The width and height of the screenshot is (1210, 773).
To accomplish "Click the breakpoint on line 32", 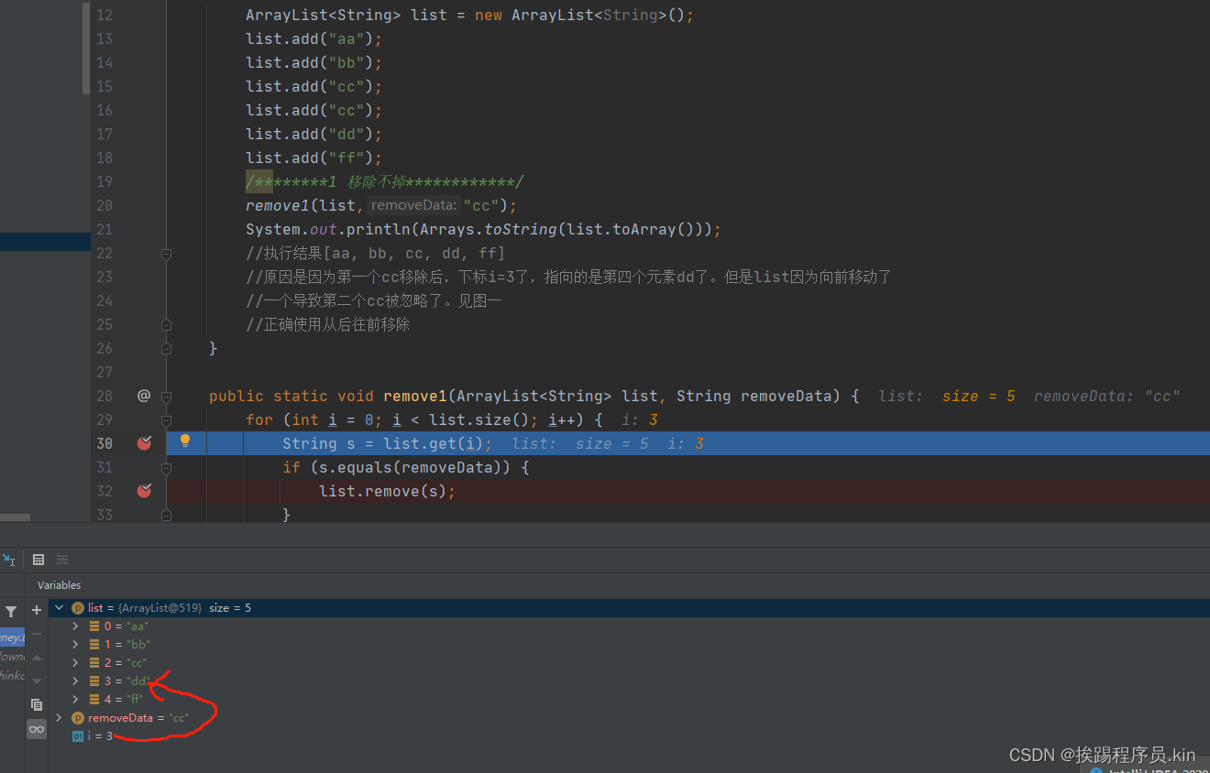I will (144, 491).
